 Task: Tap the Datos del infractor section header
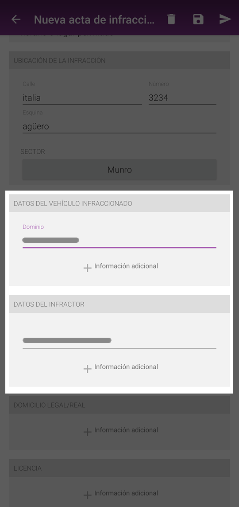pyautogui.click(x=119, y=304)
